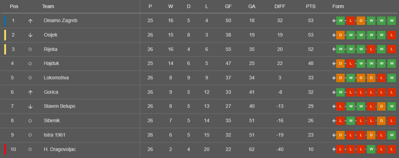This screenshot has width=399, height=158.
Task: Click Slaven Belupo's down arrow indicator
Action: tap(30, 107)
